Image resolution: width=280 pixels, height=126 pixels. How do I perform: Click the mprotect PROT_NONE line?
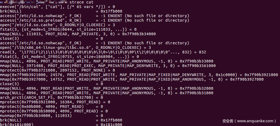[58, 70]
